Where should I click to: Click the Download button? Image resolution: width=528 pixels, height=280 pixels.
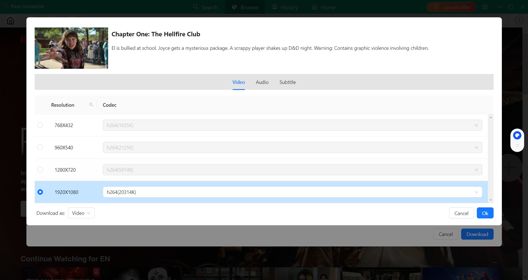(477, 234)
